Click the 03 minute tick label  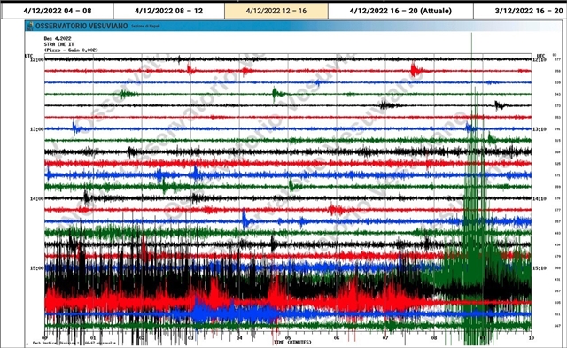point(190,338)
